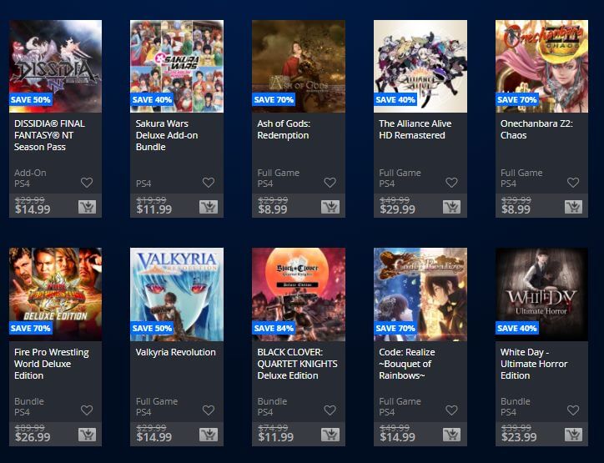The image size is (604, 463).
Task: Add DISSIDIA Final Fantasy NT Season Pass to cart
Action: pos(87,207)
